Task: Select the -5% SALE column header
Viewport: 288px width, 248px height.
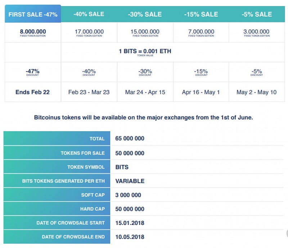Action: (x=257, y=14)
